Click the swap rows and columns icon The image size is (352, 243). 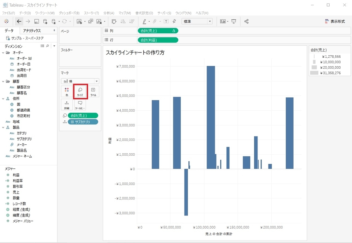click(x=114, y=21)
